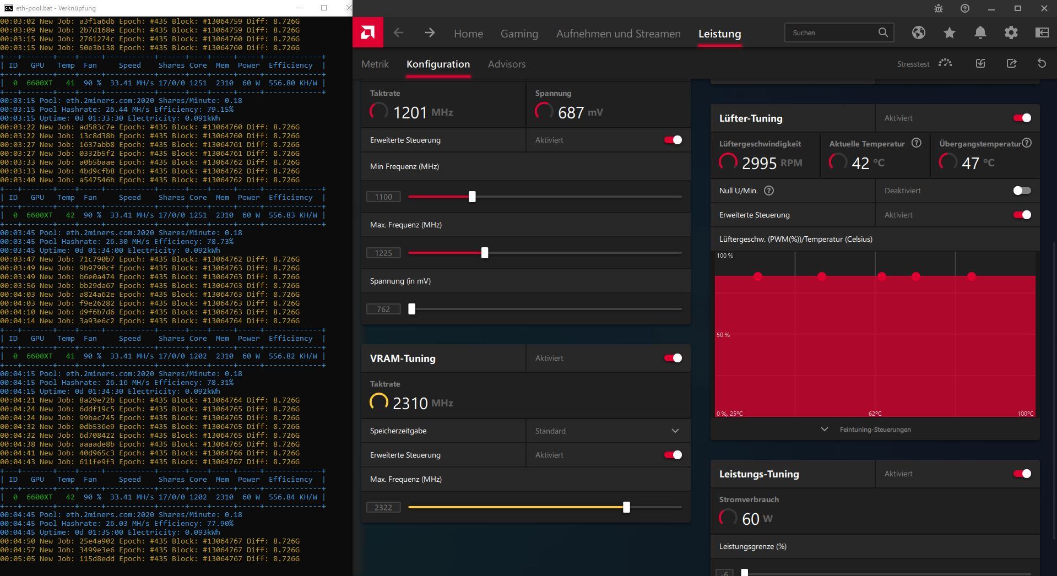Viewport: 1057px width, 576px height.
Task: Go back with the left arrow
Action: pyautogui.click(x=398, y=33)
